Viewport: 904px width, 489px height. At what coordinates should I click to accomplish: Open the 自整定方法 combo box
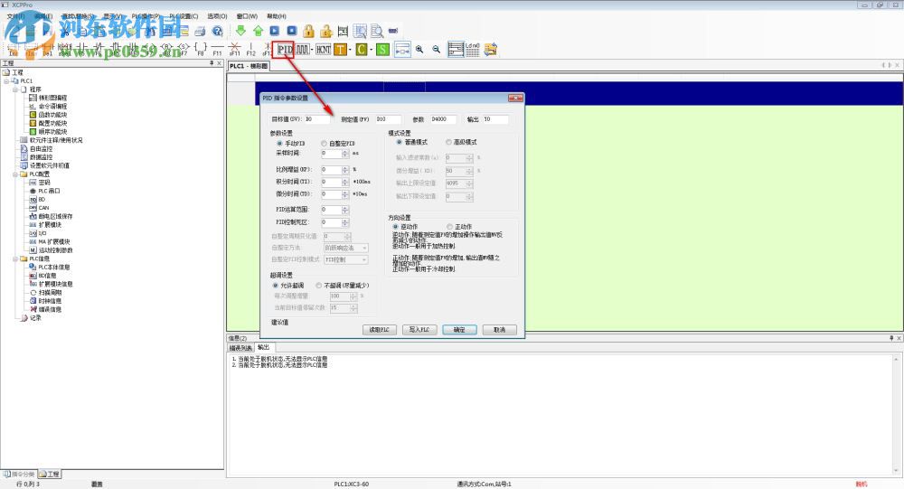click(x=346, y=248)
